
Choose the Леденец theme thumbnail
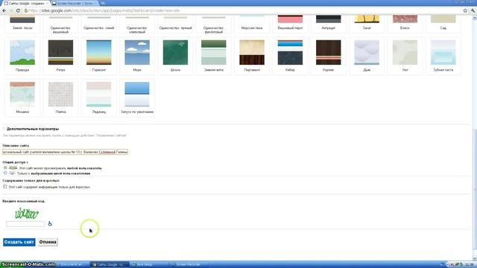pos(99,95)
